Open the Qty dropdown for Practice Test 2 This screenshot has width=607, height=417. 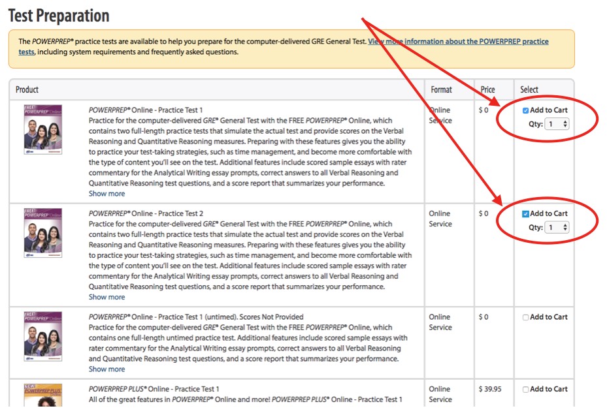click(x=557, y=227)
